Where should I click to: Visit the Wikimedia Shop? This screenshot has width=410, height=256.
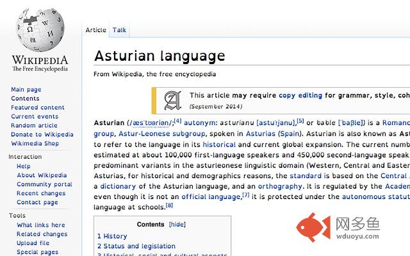coord(35,143)
